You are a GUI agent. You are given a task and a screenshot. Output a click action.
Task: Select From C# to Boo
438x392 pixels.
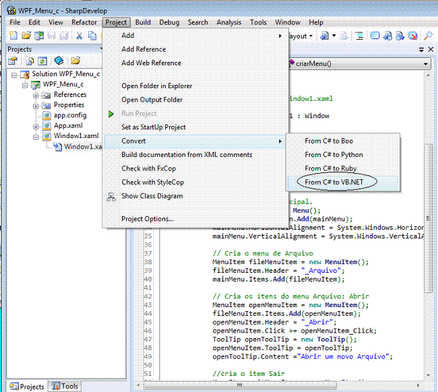coord(343,141)
